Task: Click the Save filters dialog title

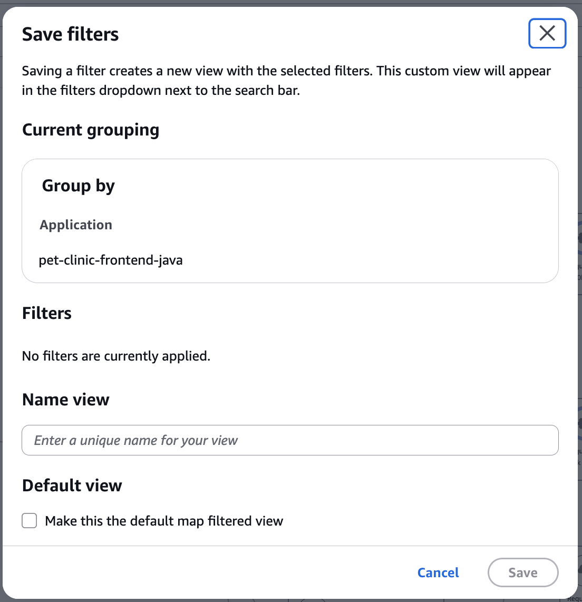Action: 70,34
